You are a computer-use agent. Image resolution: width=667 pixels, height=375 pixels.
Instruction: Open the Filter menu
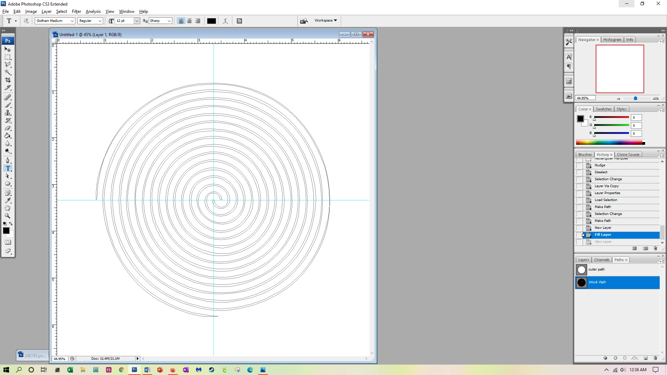(x=76, y=11)
